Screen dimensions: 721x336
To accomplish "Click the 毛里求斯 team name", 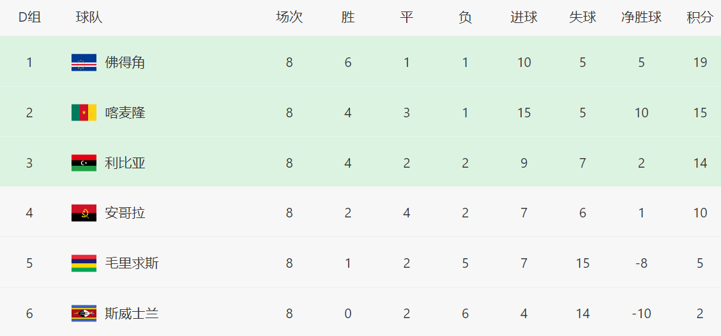I will 132,263.
